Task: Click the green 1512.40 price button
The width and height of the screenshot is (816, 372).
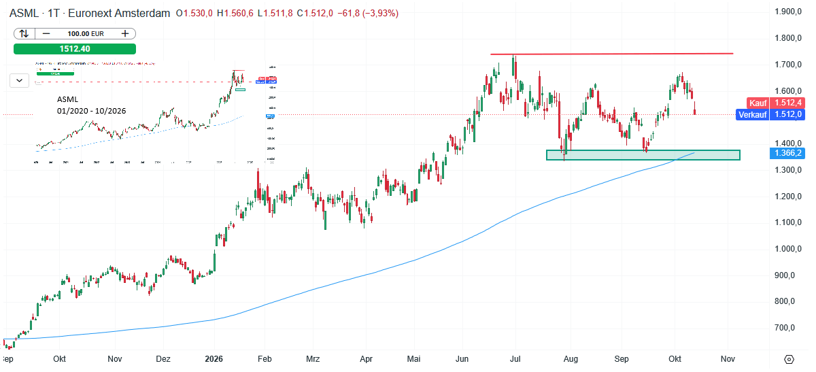Action: tap(75, 49)
